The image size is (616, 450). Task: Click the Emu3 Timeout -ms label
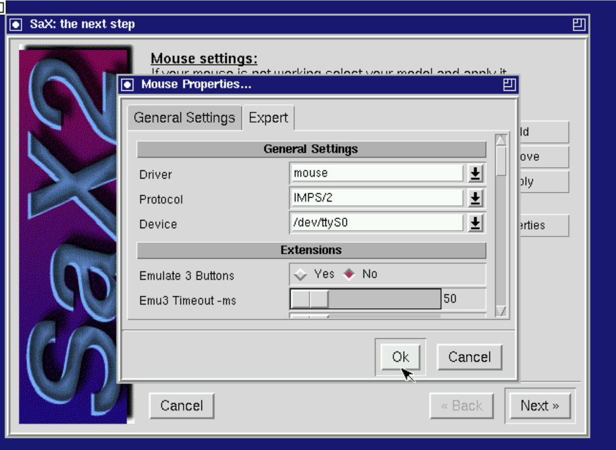(x=188, y=301)
